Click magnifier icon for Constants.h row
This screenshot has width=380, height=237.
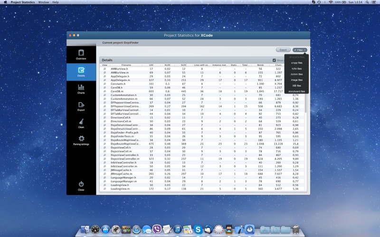coord(104,84)
